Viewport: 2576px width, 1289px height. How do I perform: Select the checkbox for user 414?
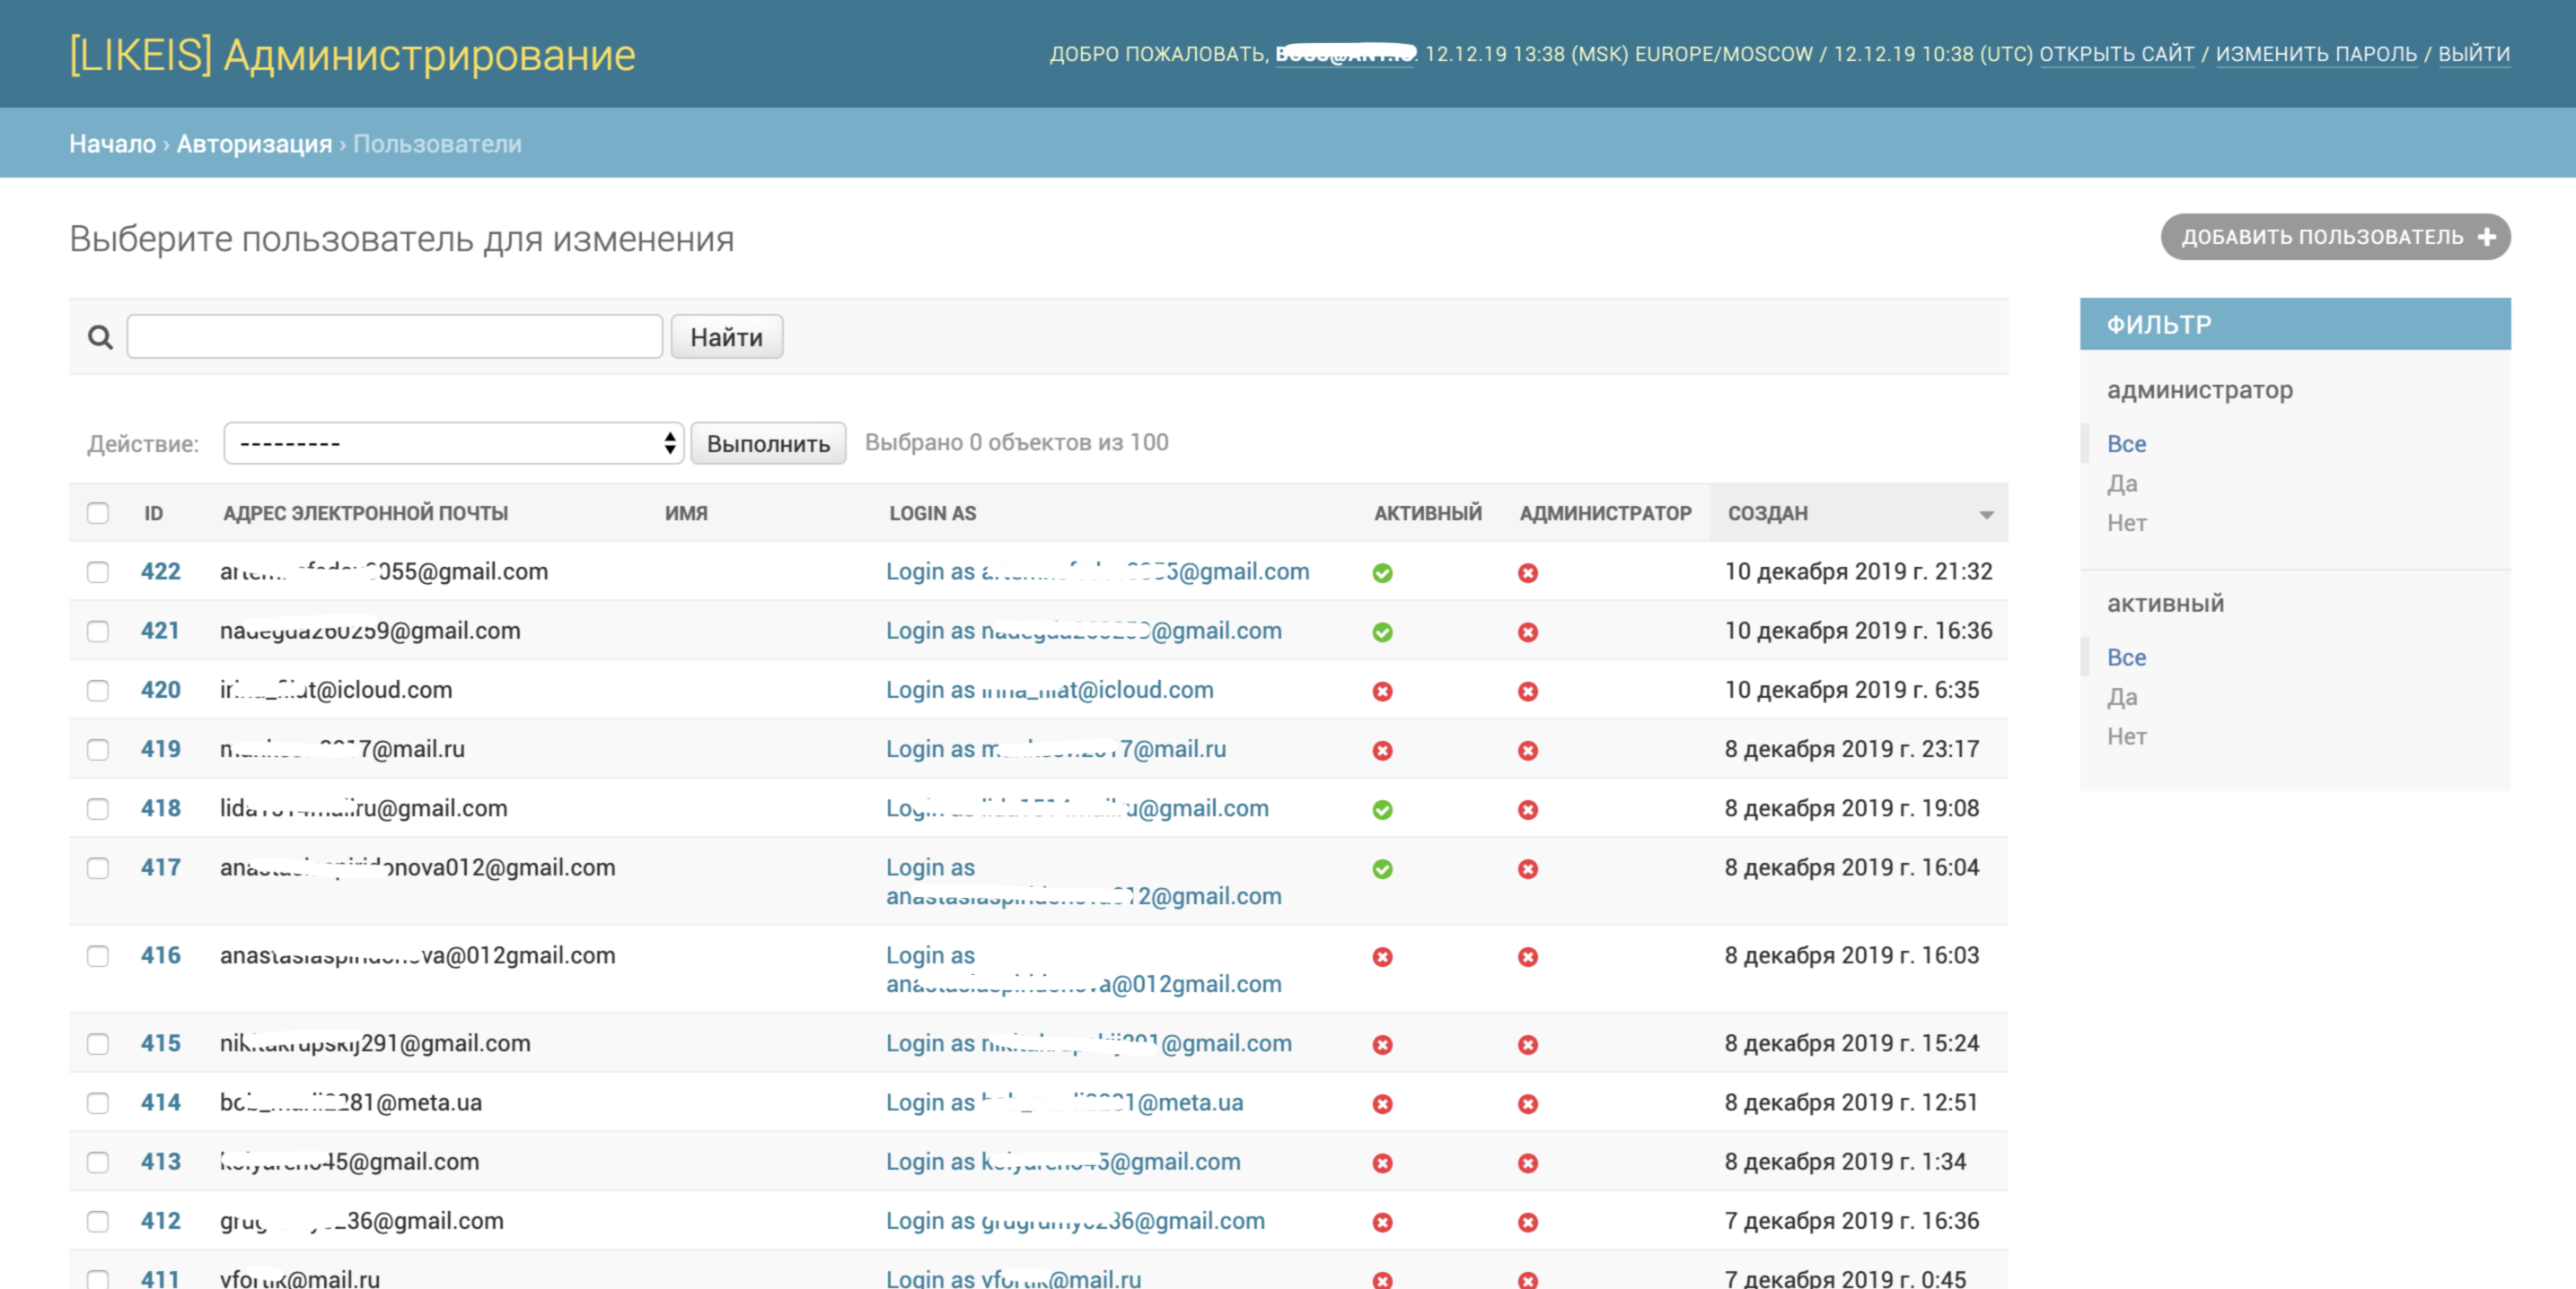[97, 1103]
